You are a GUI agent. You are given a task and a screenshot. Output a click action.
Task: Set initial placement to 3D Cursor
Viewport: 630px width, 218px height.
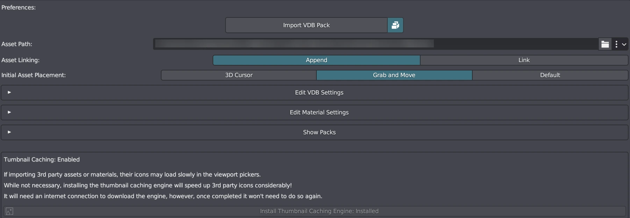239,75
